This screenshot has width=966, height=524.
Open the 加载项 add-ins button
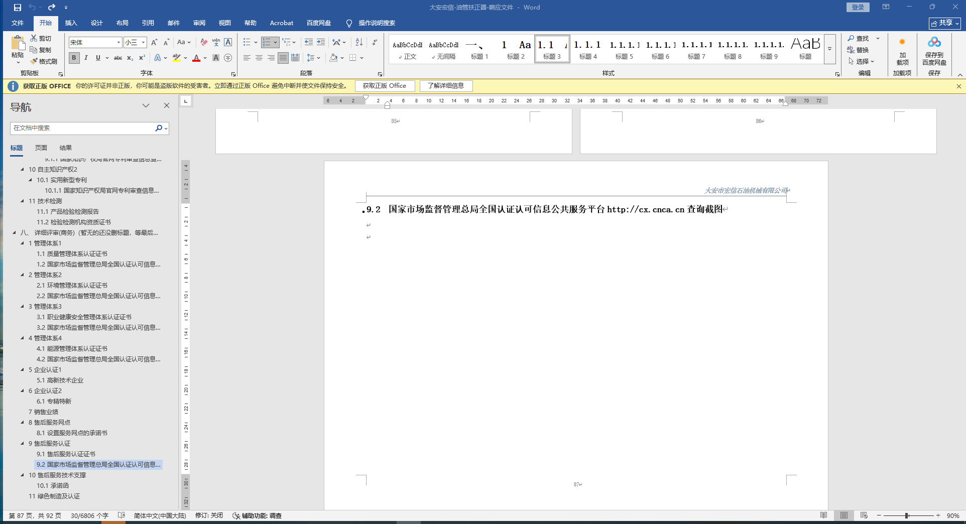pos(903,51)
